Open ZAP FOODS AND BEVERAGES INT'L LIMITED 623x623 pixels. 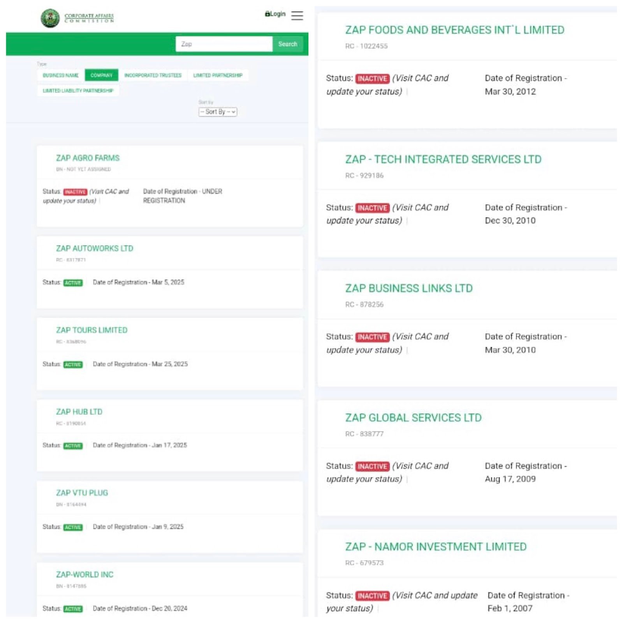[x=455, y=30]
